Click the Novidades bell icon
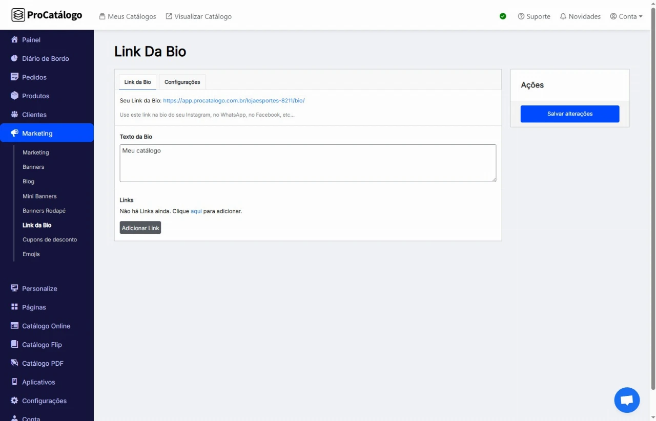This screenshot has width=656, height=421. [x=563, y=16]
